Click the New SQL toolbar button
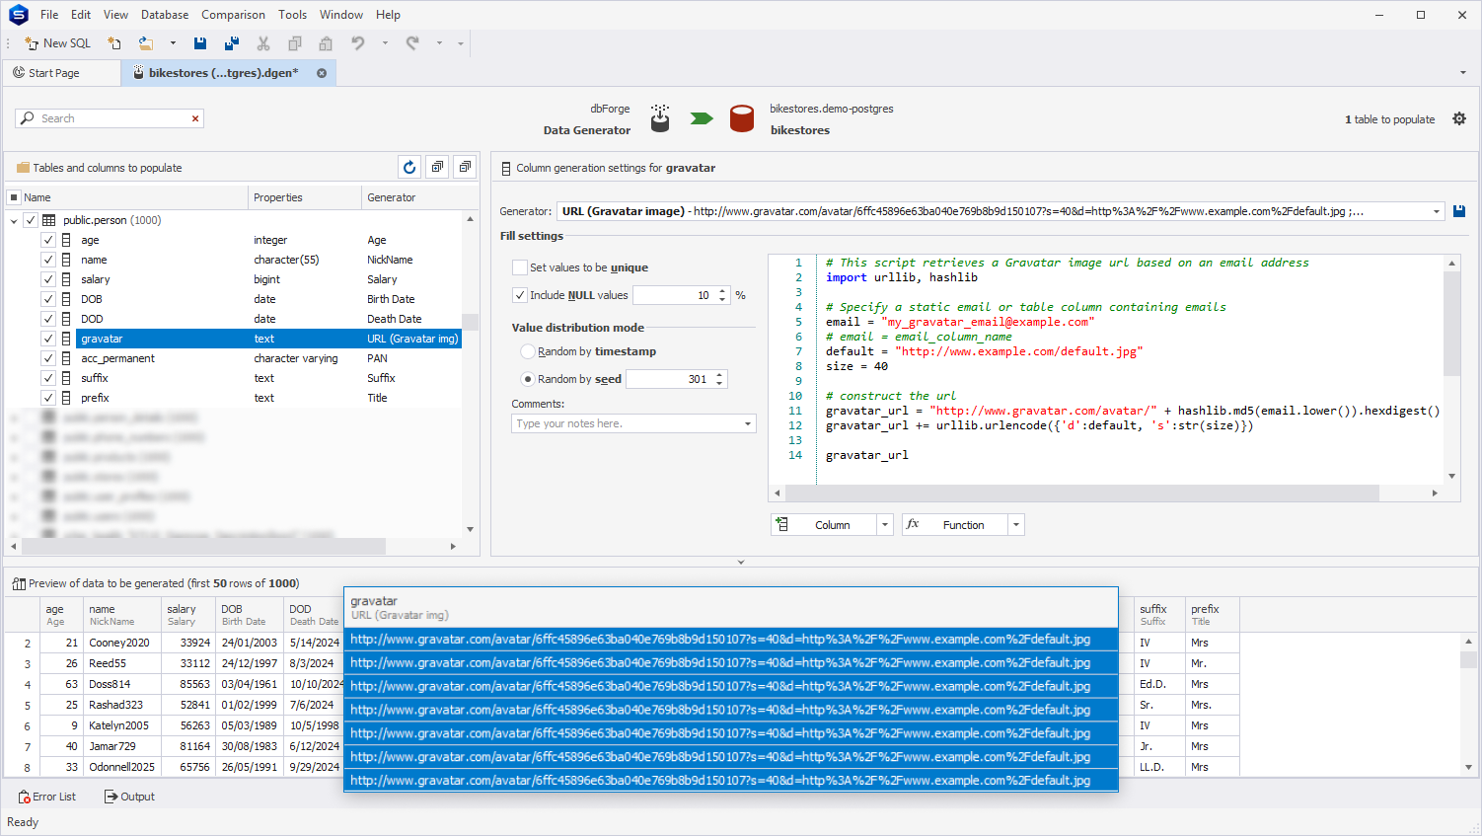 tap(57, 43)
